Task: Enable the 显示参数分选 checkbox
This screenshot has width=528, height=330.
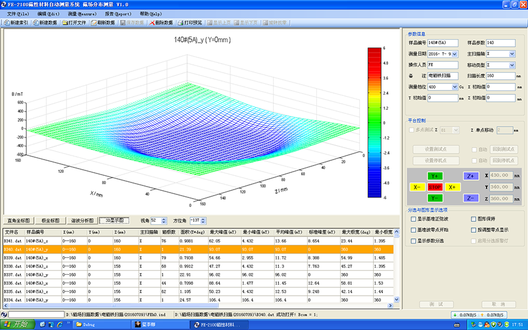Action: tap(413, 241)
